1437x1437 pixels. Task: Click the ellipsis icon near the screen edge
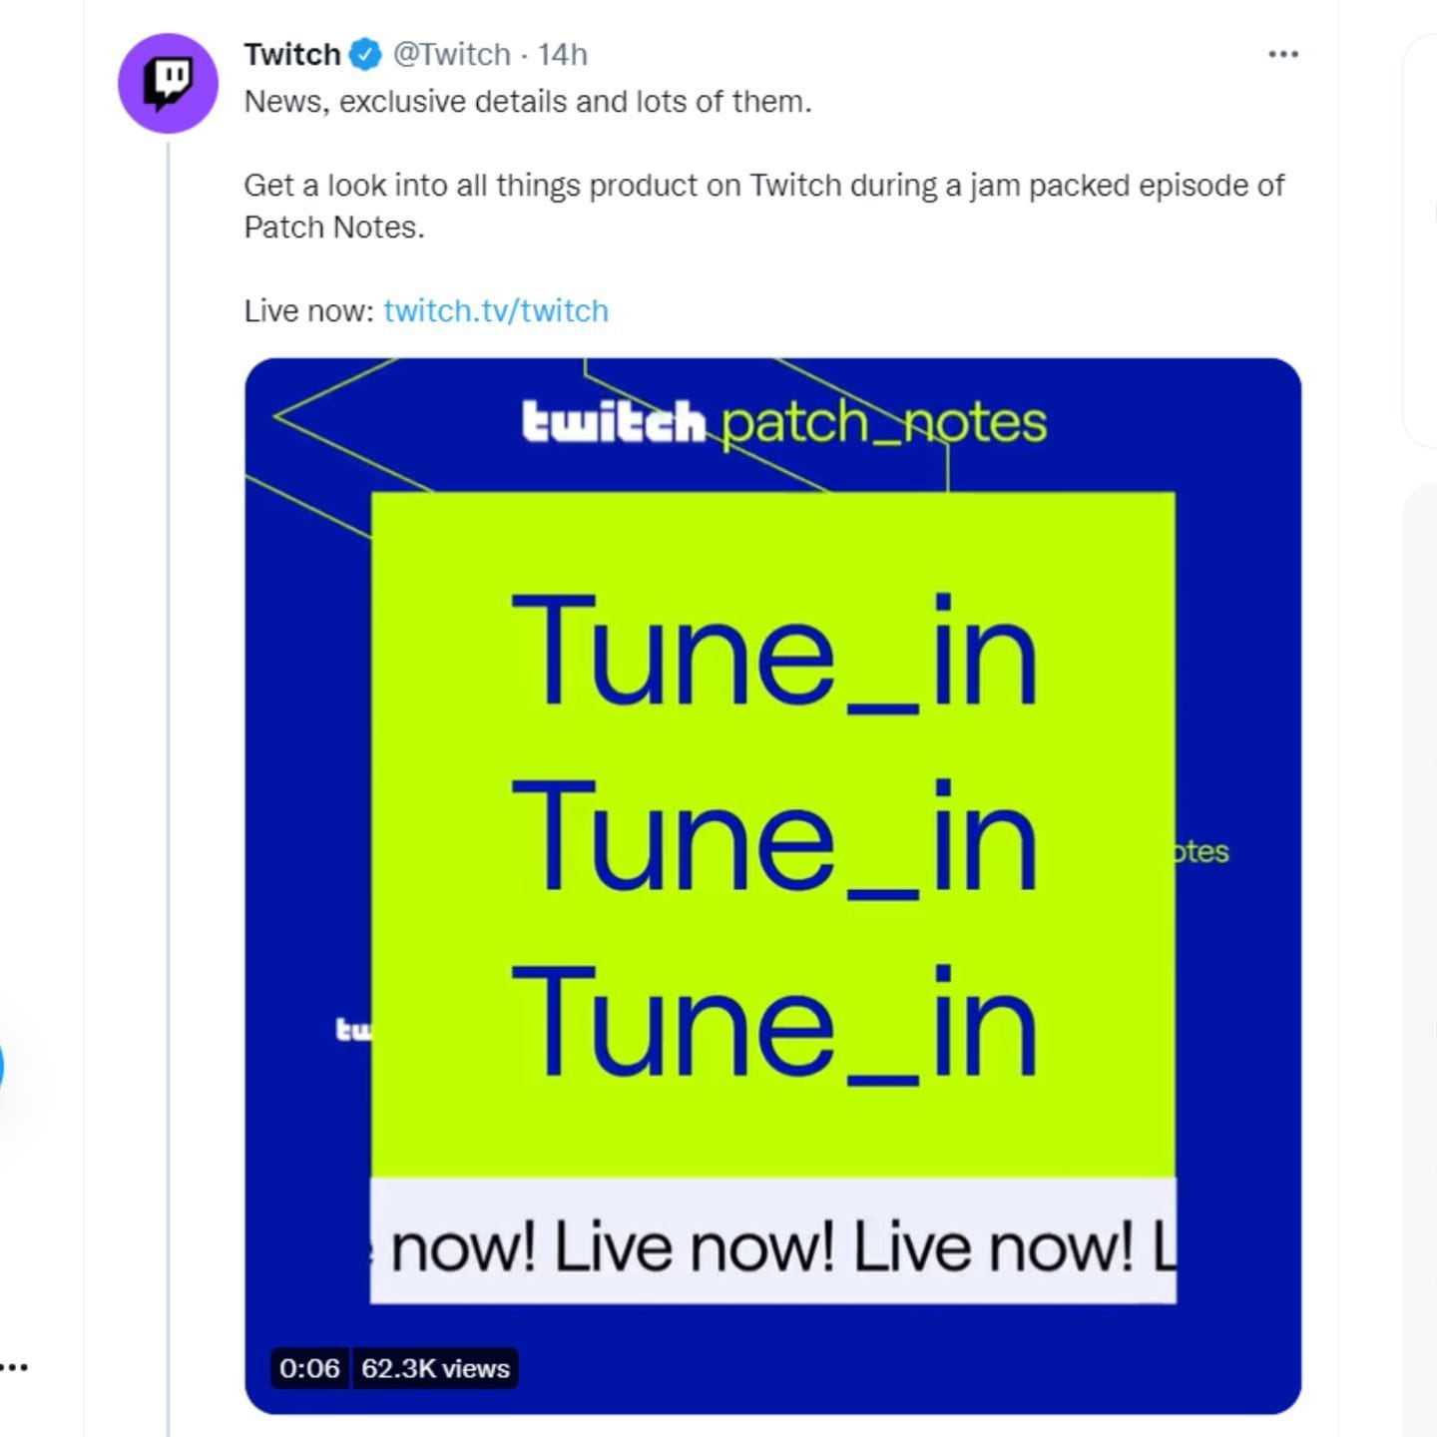14,1365
